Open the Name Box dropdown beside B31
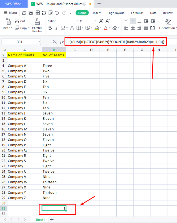The image size is (177, 223). point(39,42)
